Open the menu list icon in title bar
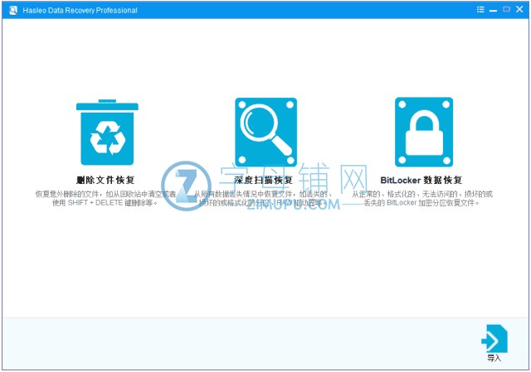The height and width of the screenshot is (372, 531). (x=480, y=10)
